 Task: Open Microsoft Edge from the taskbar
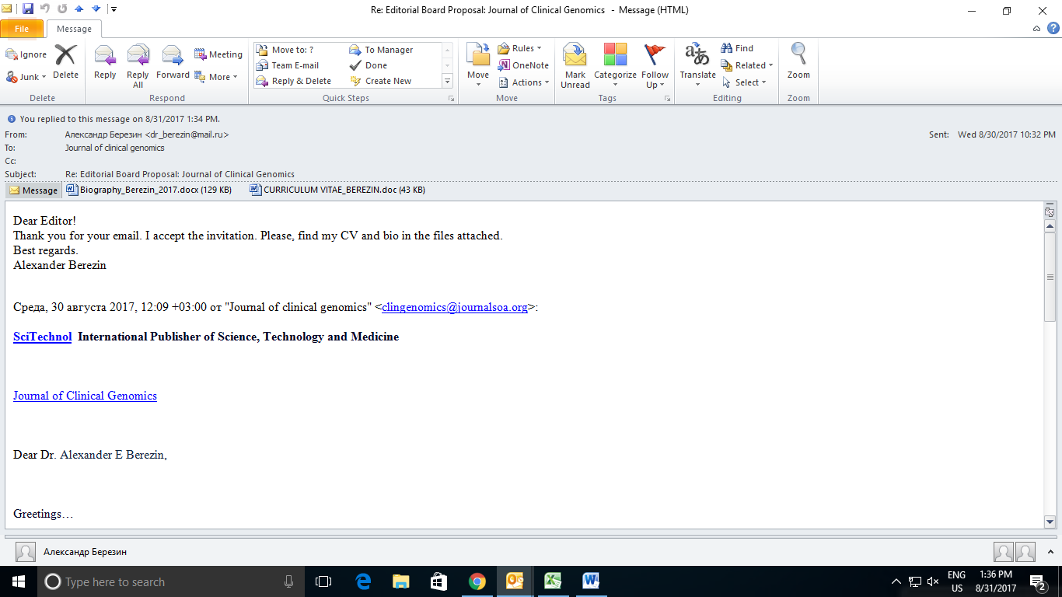[363, 581]
